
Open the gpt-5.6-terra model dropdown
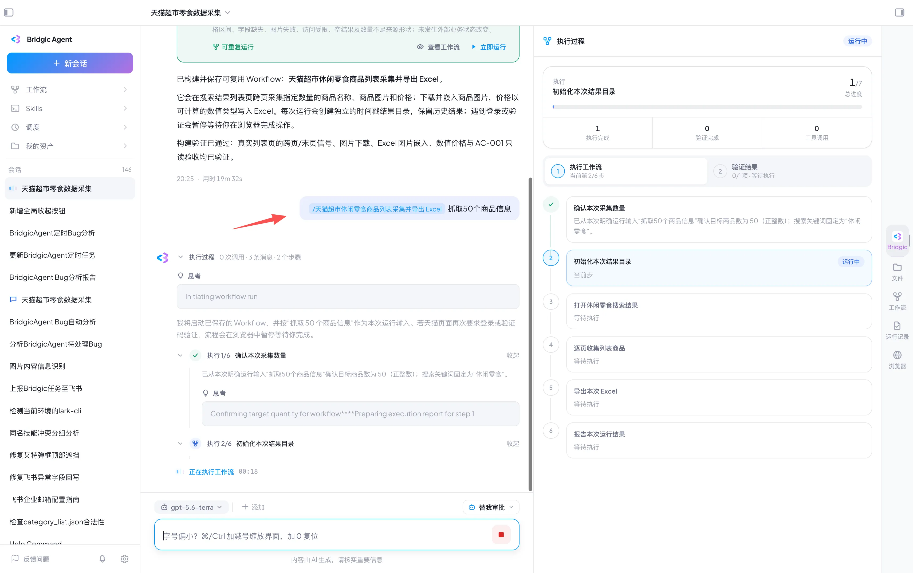[x=191, y=507]
